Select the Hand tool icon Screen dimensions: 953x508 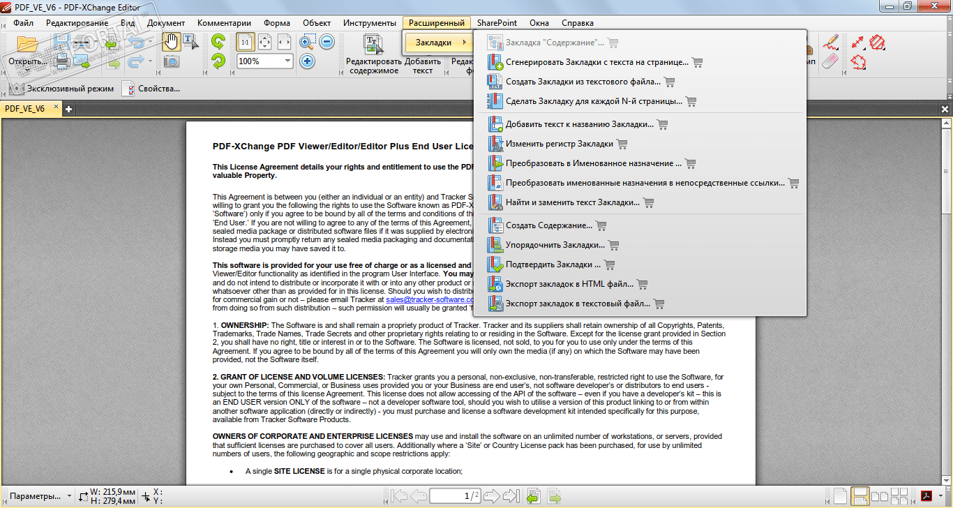171,42
